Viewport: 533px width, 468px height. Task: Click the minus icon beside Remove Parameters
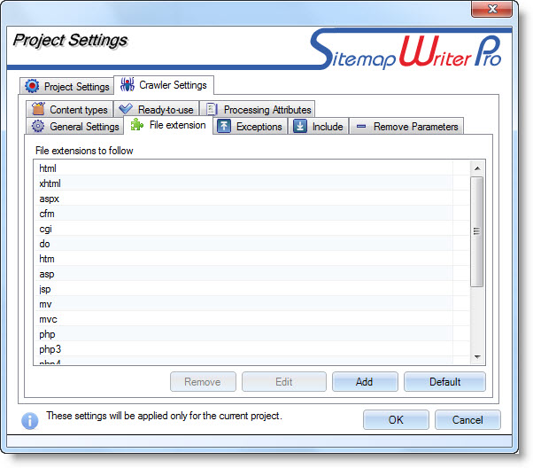(x=361, y=127)
